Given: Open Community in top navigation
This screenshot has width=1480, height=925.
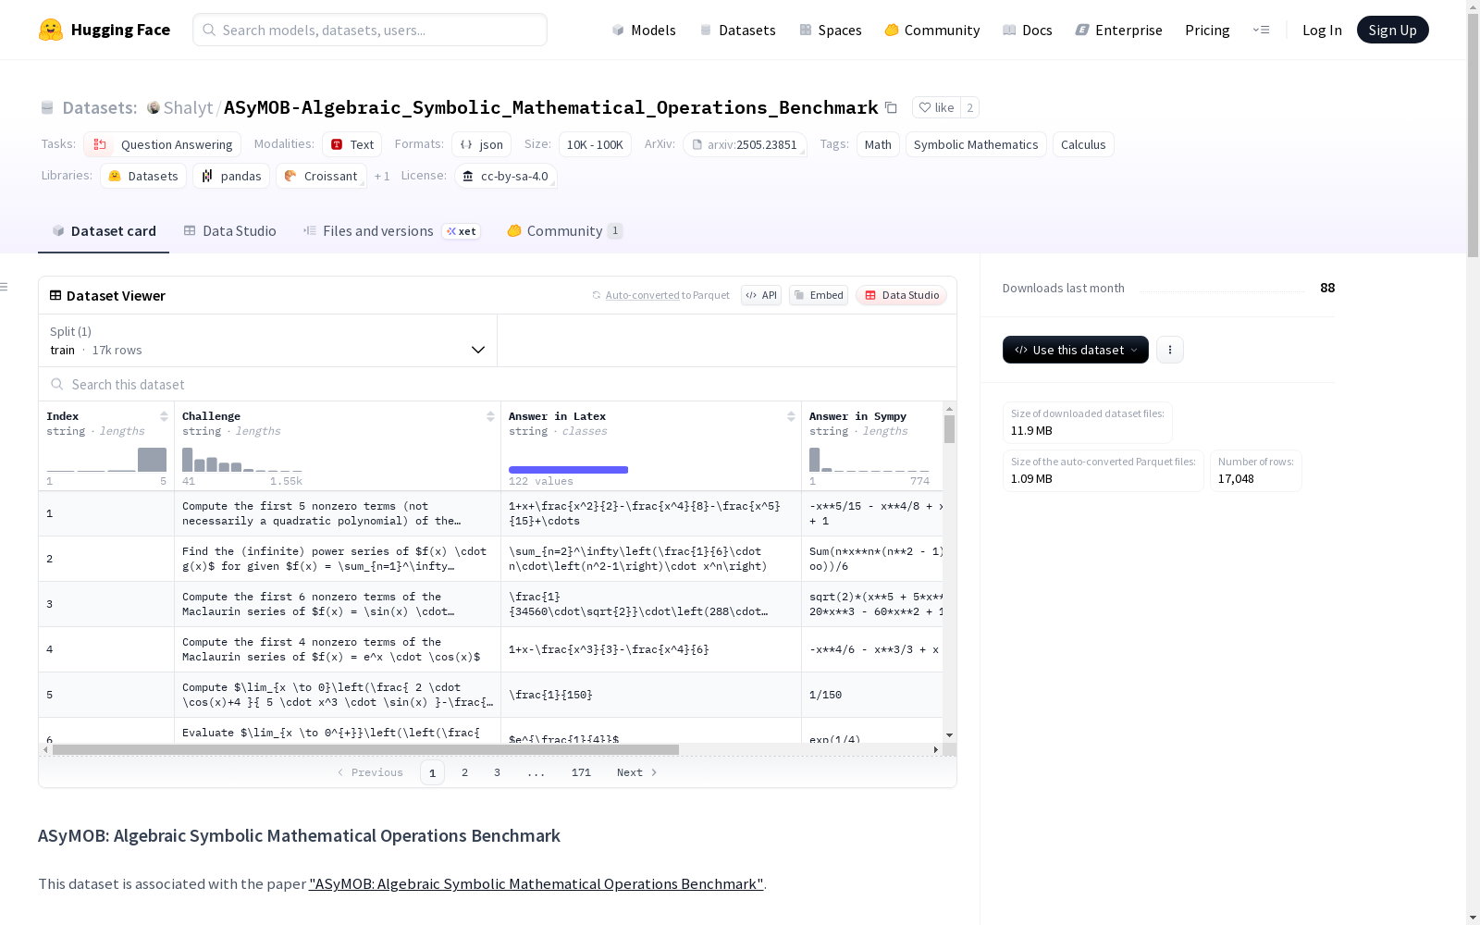Looking at the screenshot, I should tap(932, 30).
